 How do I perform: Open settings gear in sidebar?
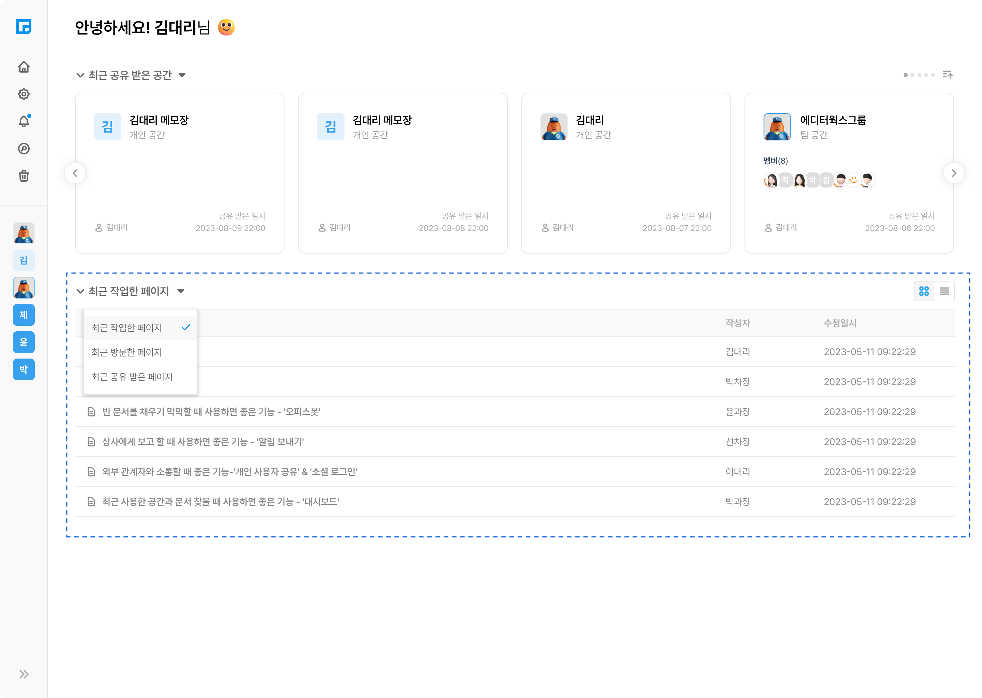tap(24, 94)
